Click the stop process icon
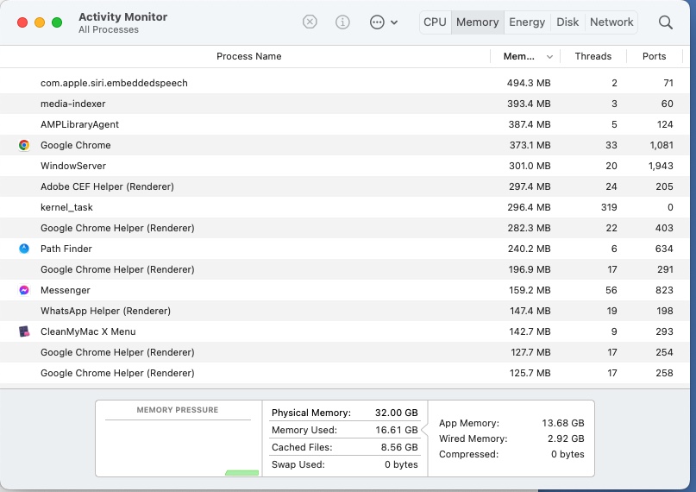The height and width of the screenshot is (492, 696). pyautogui.click(x=310, y=22)
